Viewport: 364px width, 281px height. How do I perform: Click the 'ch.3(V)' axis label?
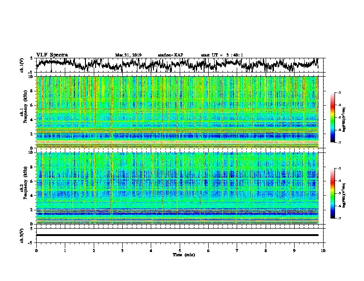click(22, 236)
